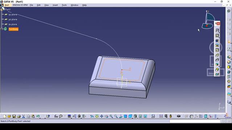Click the Pocket icon in floating toolbar
This screenshot has width=232, height=130.
217,36
